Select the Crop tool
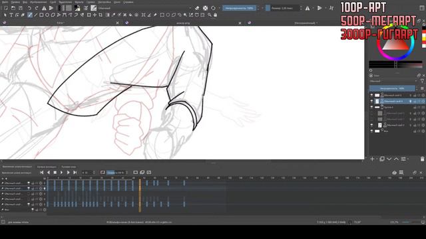The image size is (426, 239). click(x=101, y=15)
